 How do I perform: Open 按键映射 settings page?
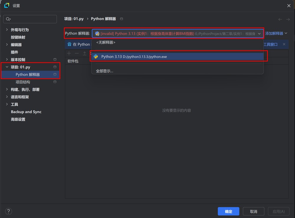coord(18,37)
